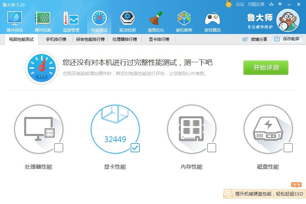Click the 提升机械硬盘性能 banner link
The width and height of the screenshot is (306, 204).
[269, 194]
